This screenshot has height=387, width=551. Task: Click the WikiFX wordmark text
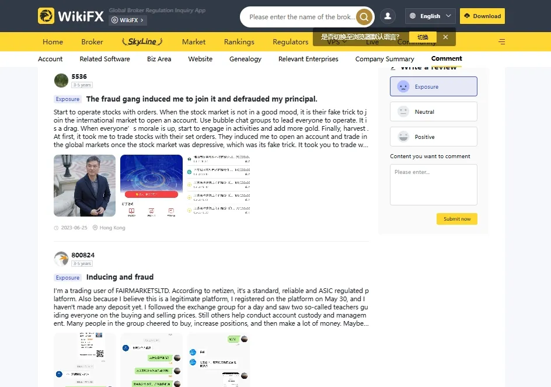click(x=81, y=16)
